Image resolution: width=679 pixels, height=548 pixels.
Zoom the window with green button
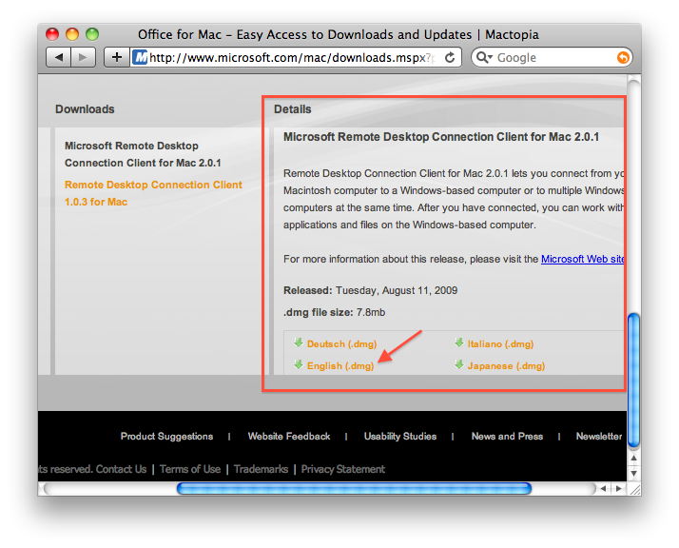tap(92, 34)
